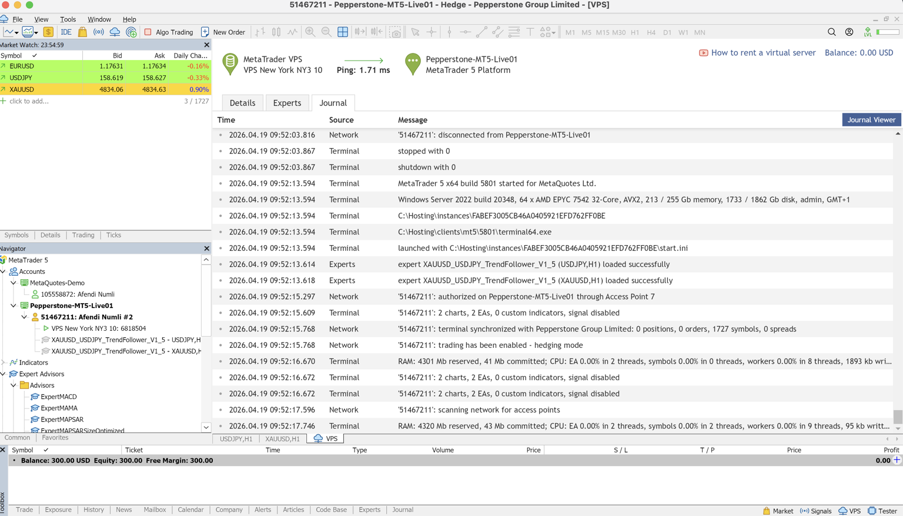Toggle the Algo Trading button
903x516 pixels.
tap(169, 32)
